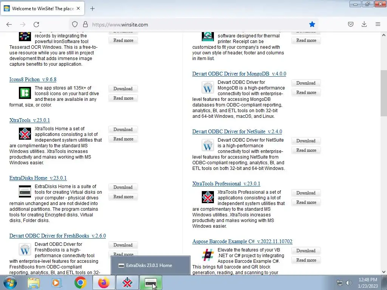Click the Aspose Barcode hash icon
Viewport: 387px width, 290px height.
208,255
